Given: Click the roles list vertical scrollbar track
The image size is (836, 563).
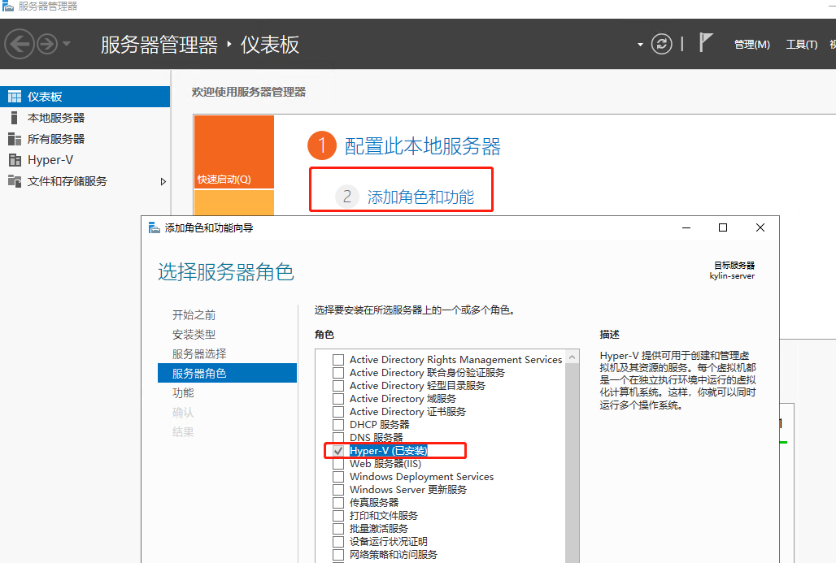Looking at the screenshot, I should 572,463.
